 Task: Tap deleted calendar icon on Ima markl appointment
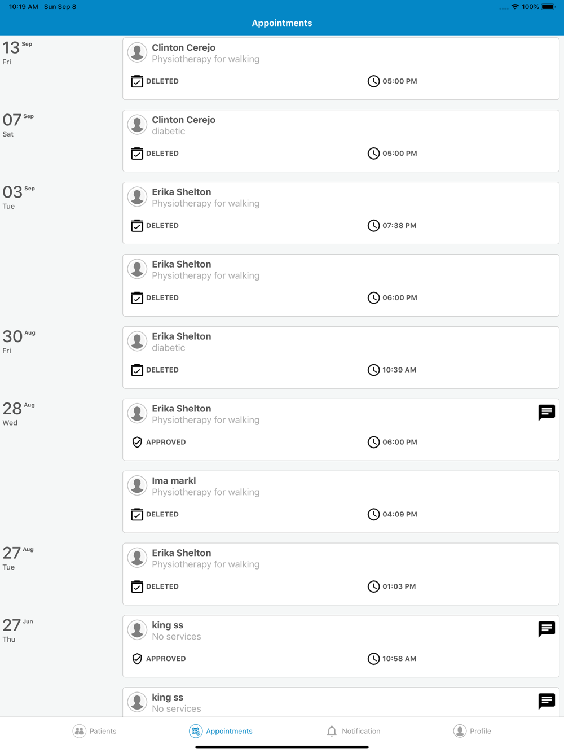click(137, 514)
